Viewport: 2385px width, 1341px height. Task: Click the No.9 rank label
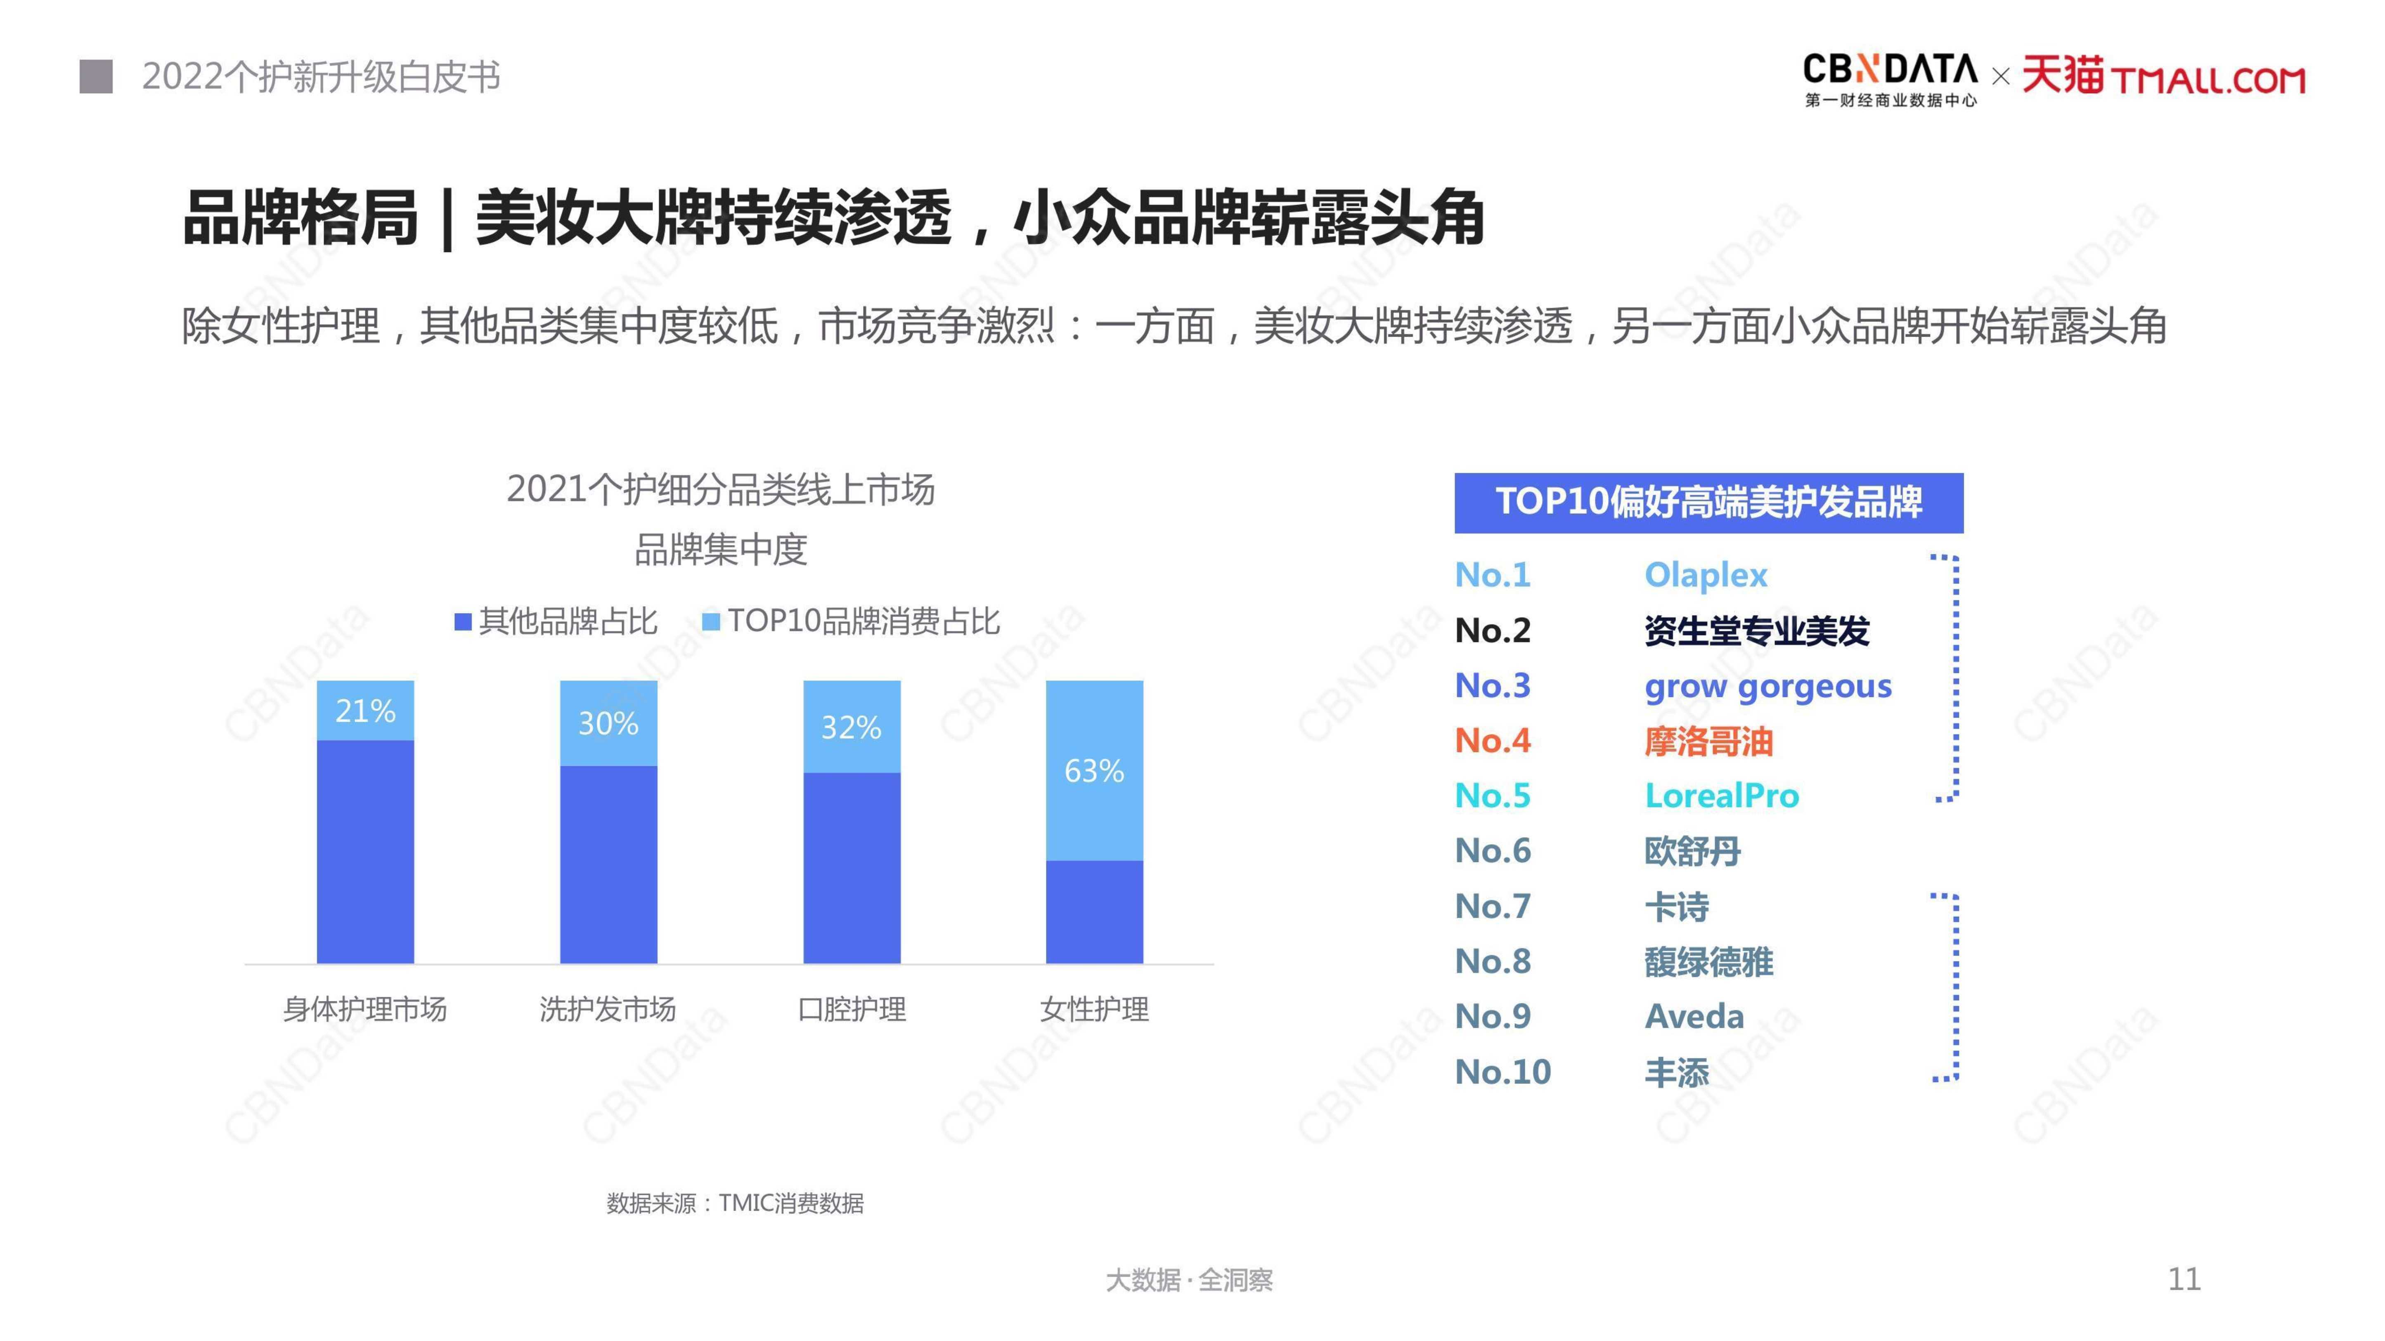click(1493, 1016)
